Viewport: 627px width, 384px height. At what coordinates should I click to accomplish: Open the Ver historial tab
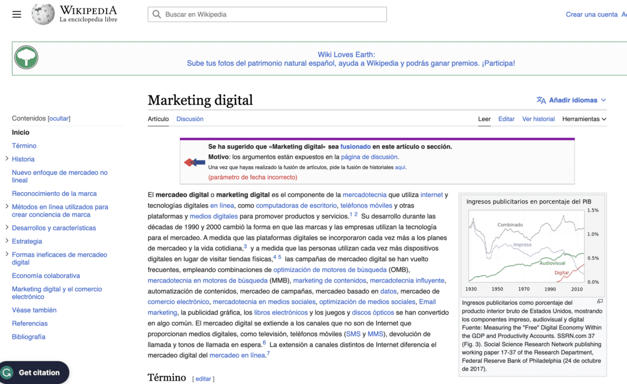[x=538, y=119]
